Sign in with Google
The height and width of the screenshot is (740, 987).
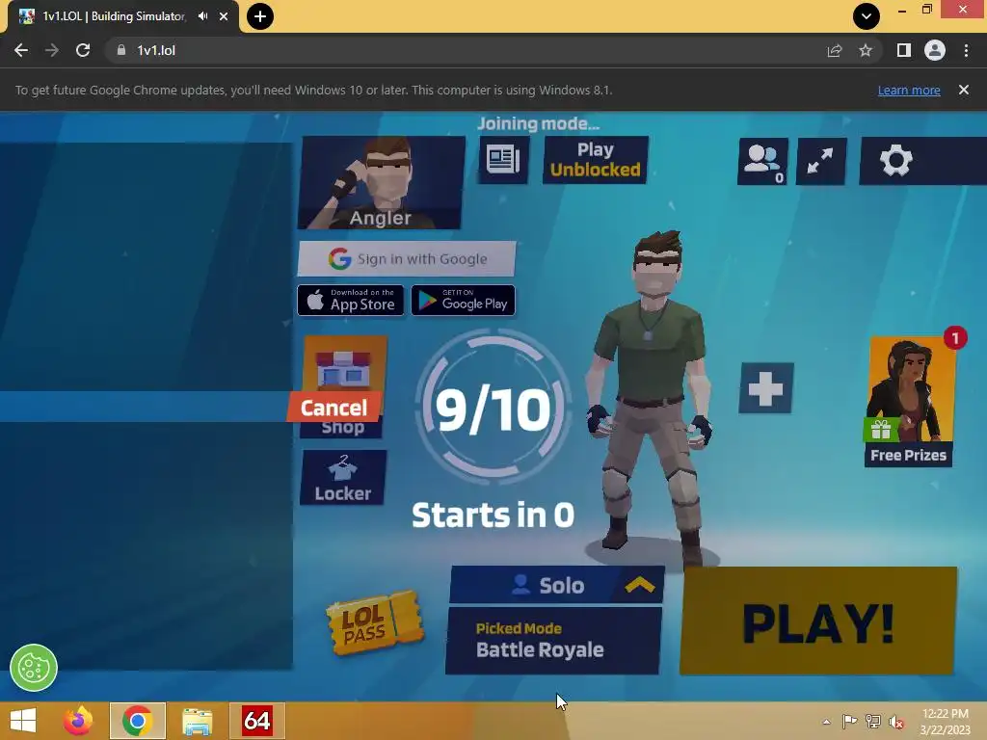407,258
